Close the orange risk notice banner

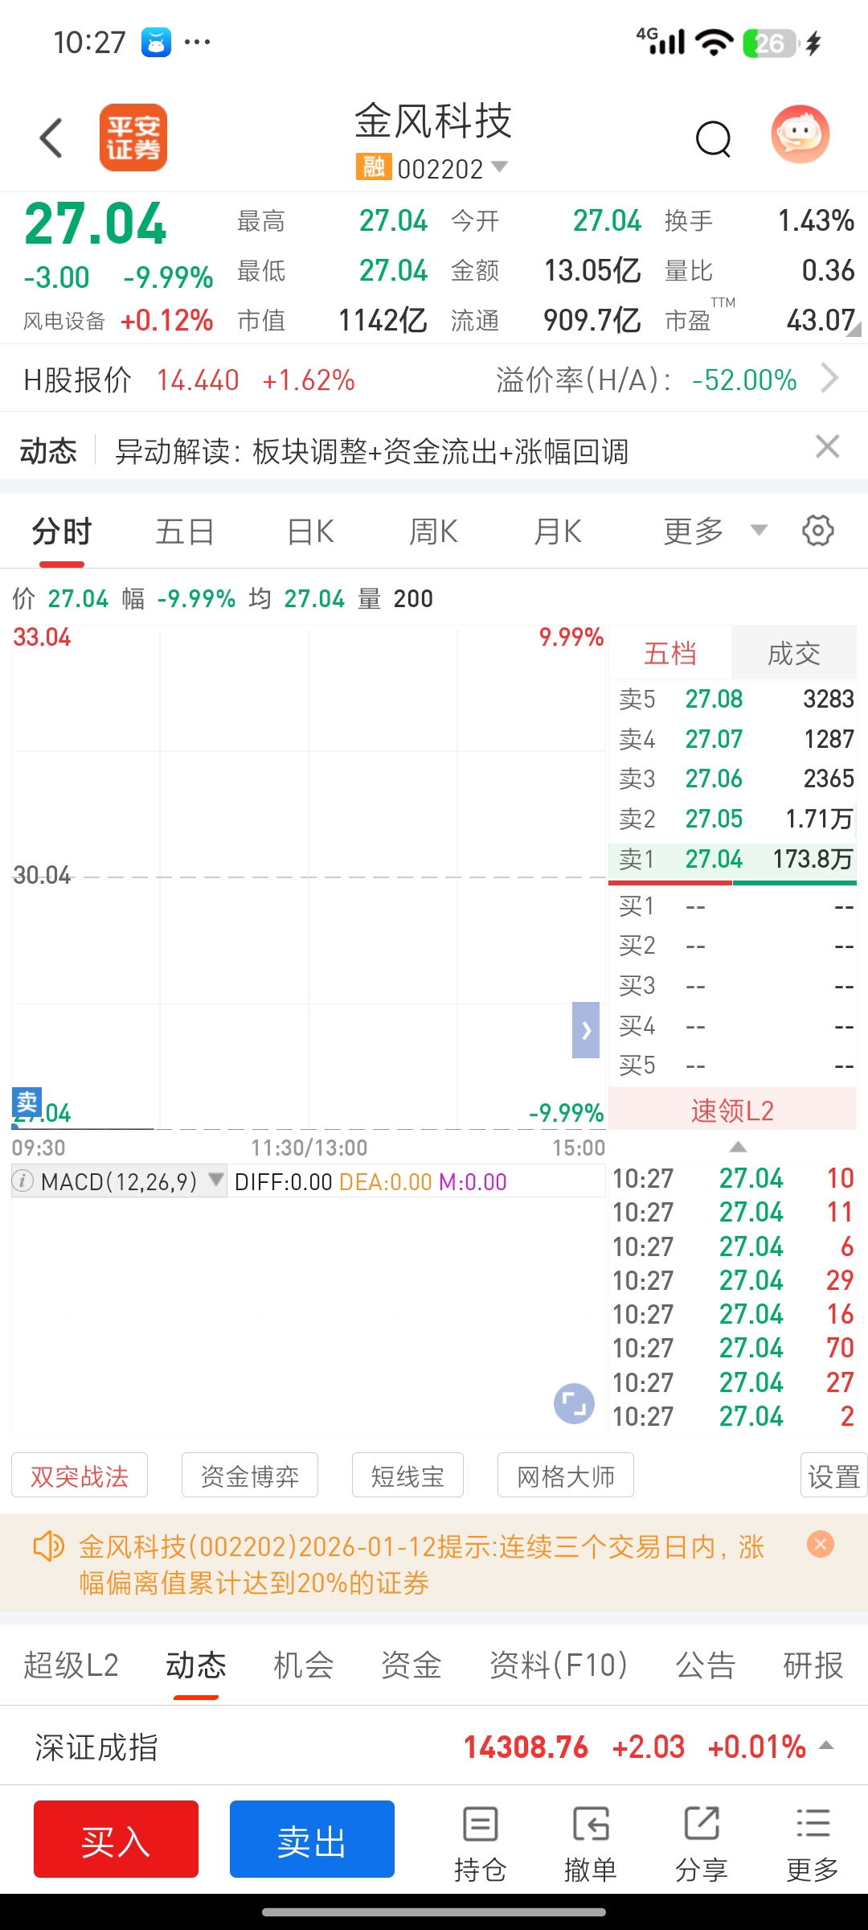821,1544
